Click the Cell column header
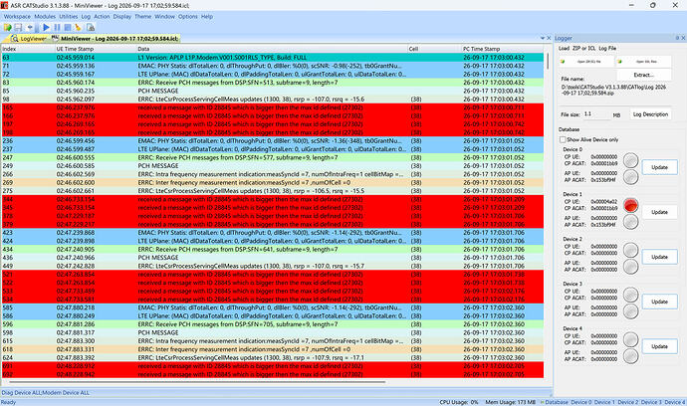 [434, 49]
